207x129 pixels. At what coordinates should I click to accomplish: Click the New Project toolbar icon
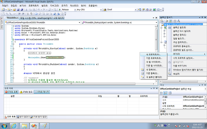(x=3, y=10)
